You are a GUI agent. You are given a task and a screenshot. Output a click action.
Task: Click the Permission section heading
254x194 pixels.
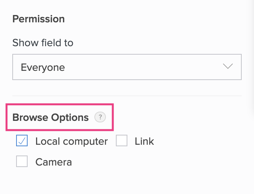pos(38,19)
